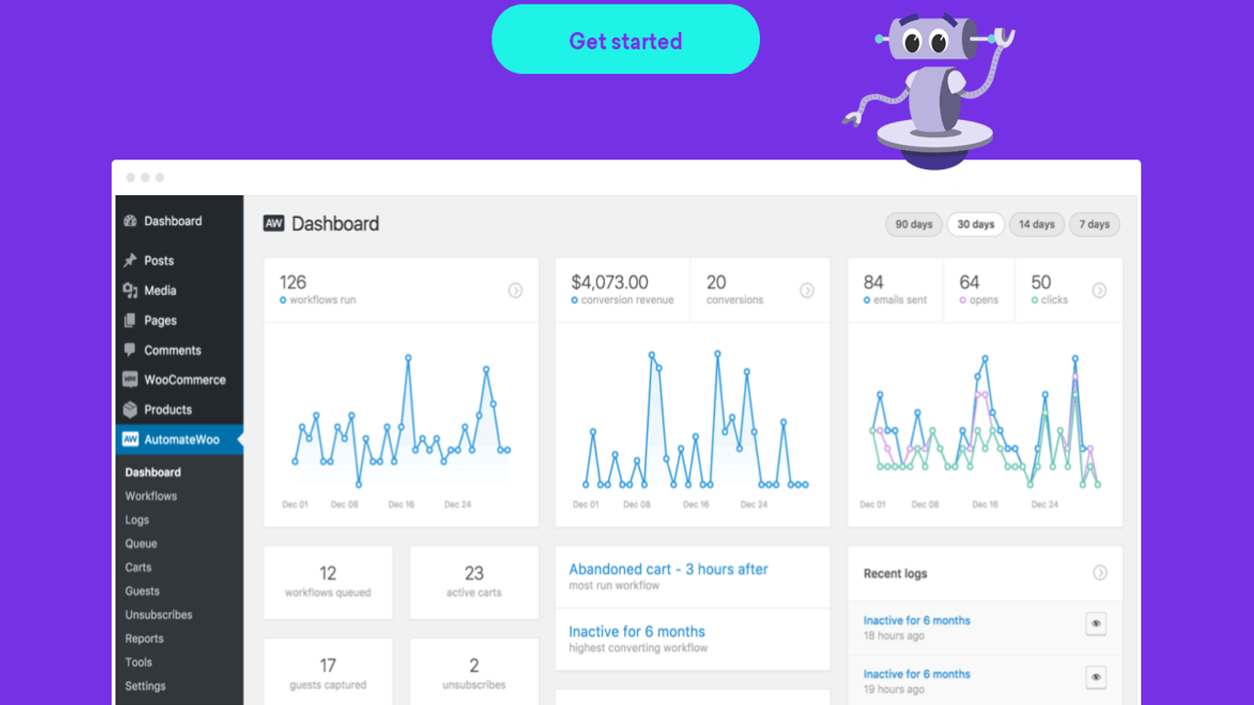Image resolution: width=1254 pixels, height=705 pixels.
Task: Click the Media icon in sidebar
Action: [x=130, y=290]
